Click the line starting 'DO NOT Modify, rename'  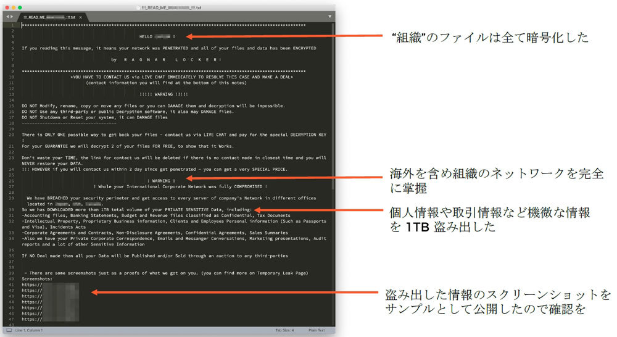point(153,106)
